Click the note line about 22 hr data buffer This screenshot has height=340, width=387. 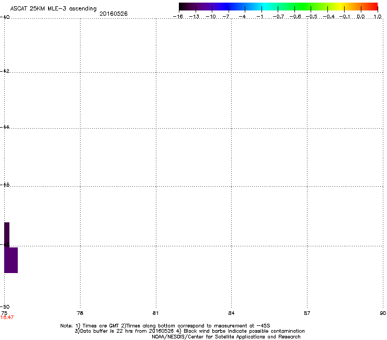tap(189, 331)
